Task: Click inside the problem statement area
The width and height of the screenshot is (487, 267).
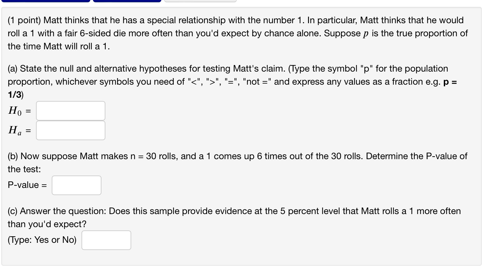Action: click(229, 33)
